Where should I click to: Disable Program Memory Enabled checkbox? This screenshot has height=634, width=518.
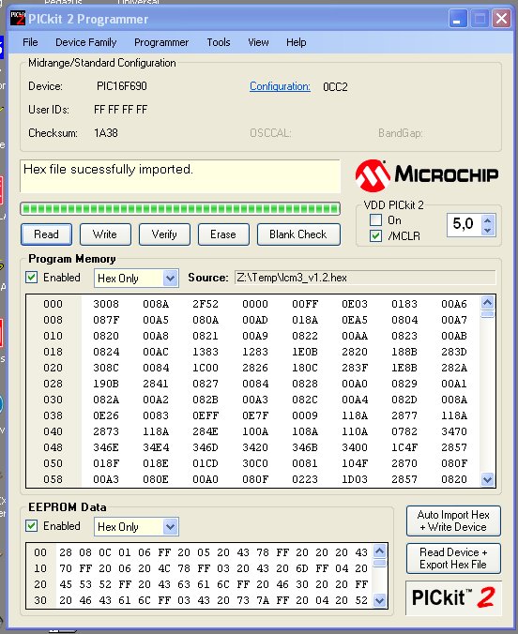coord(31,278)
